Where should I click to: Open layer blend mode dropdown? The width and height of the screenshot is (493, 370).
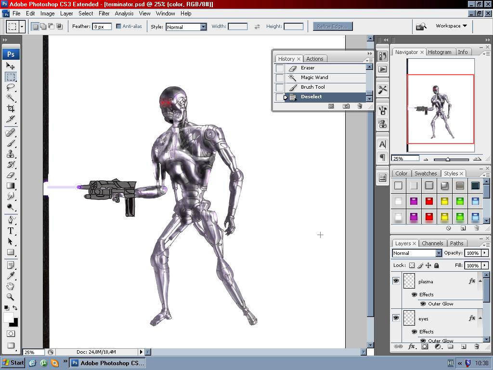point(439,253)
